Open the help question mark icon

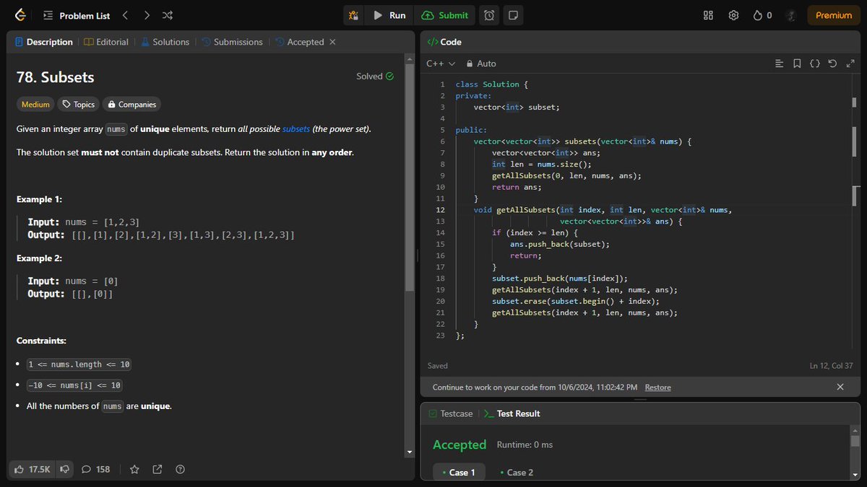click(x=181, y=470)
